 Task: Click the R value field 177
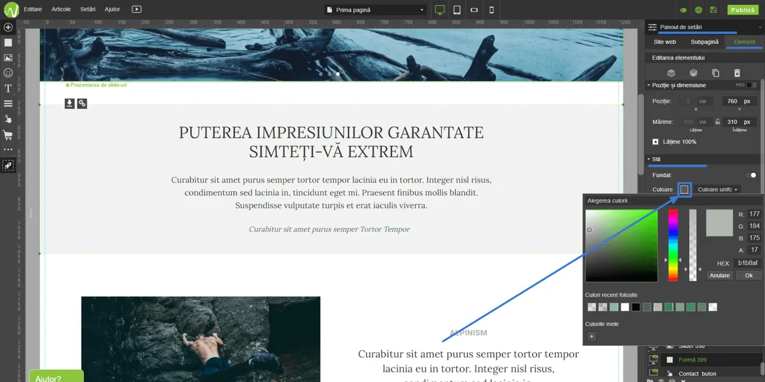click(x=754, y=214)
